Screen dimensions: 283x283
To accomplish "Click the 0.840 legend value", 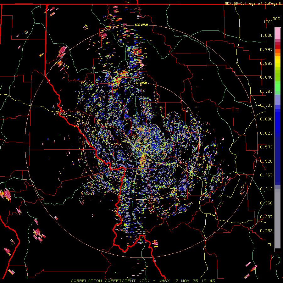I will coord(266,77).
